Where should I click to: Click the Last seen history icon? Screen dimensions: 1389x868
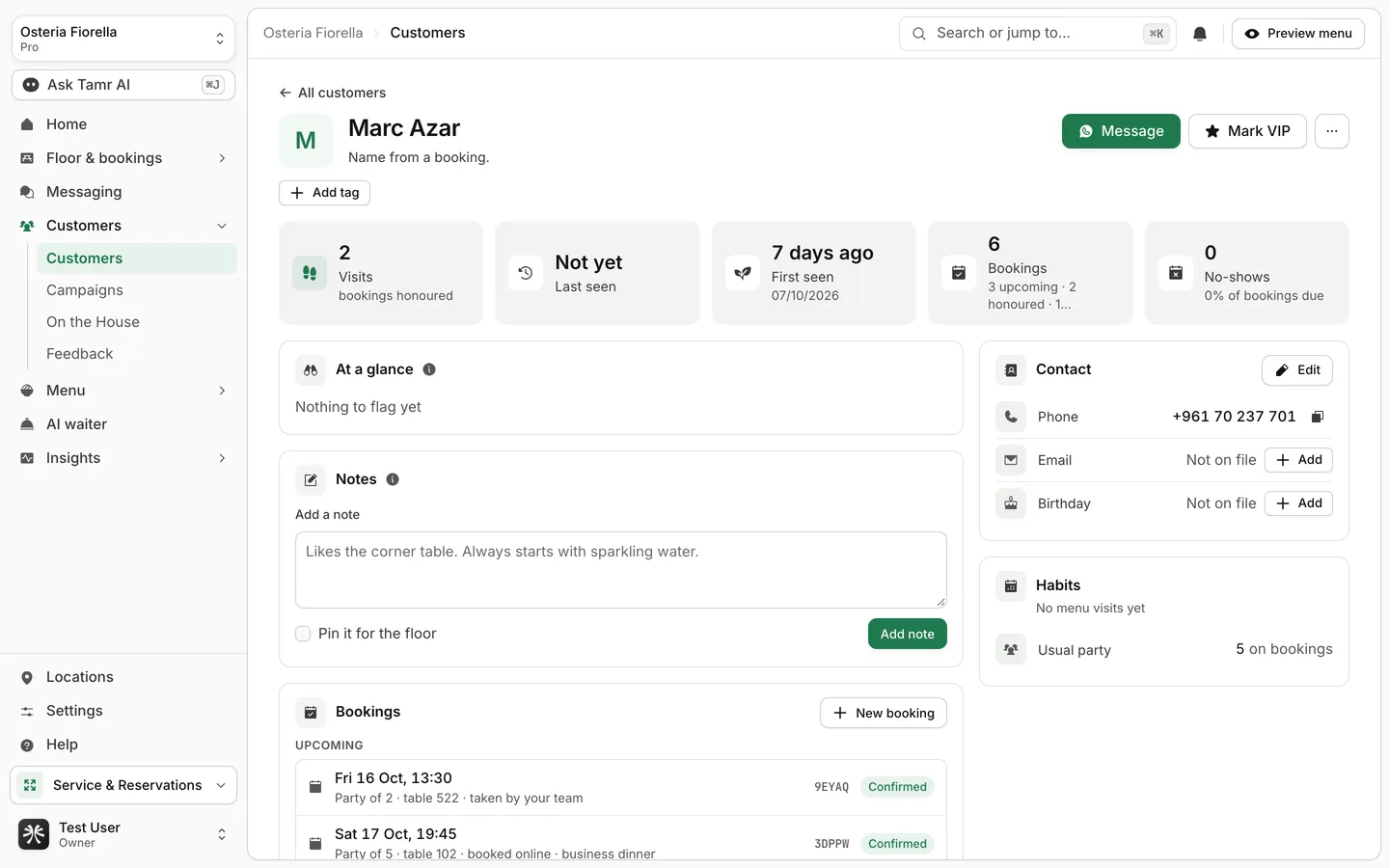click(526, 273)
